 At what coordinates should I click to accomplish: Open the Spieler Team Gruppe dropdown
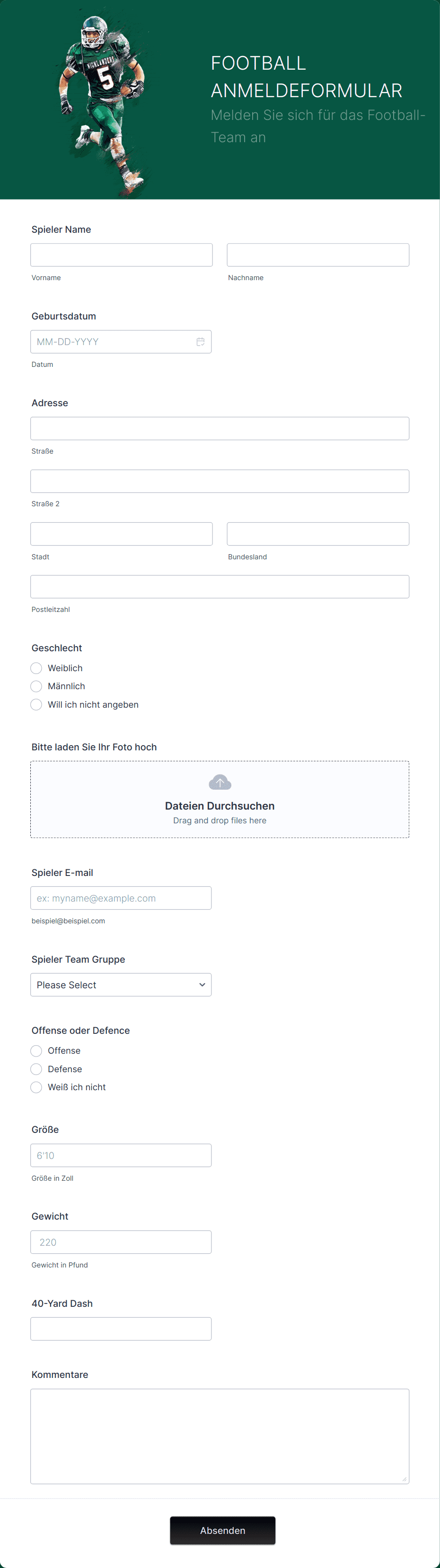click(121, 985)
